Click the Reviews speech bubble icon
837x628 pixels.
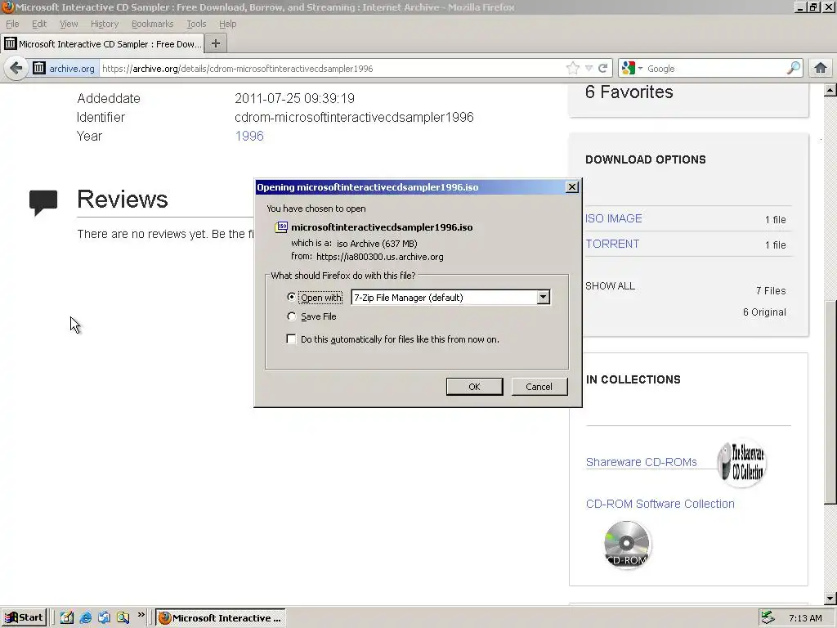[43, 203]
